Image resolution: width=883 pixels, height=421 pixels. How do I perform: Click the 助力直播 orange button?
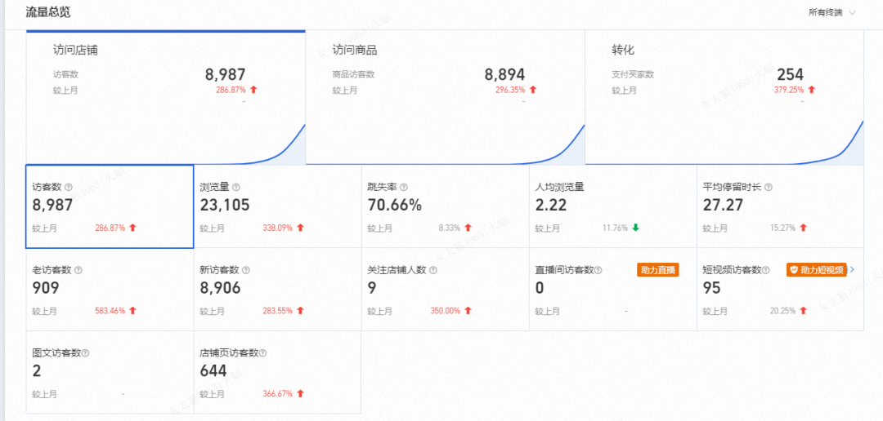click(x=657, y=270)
